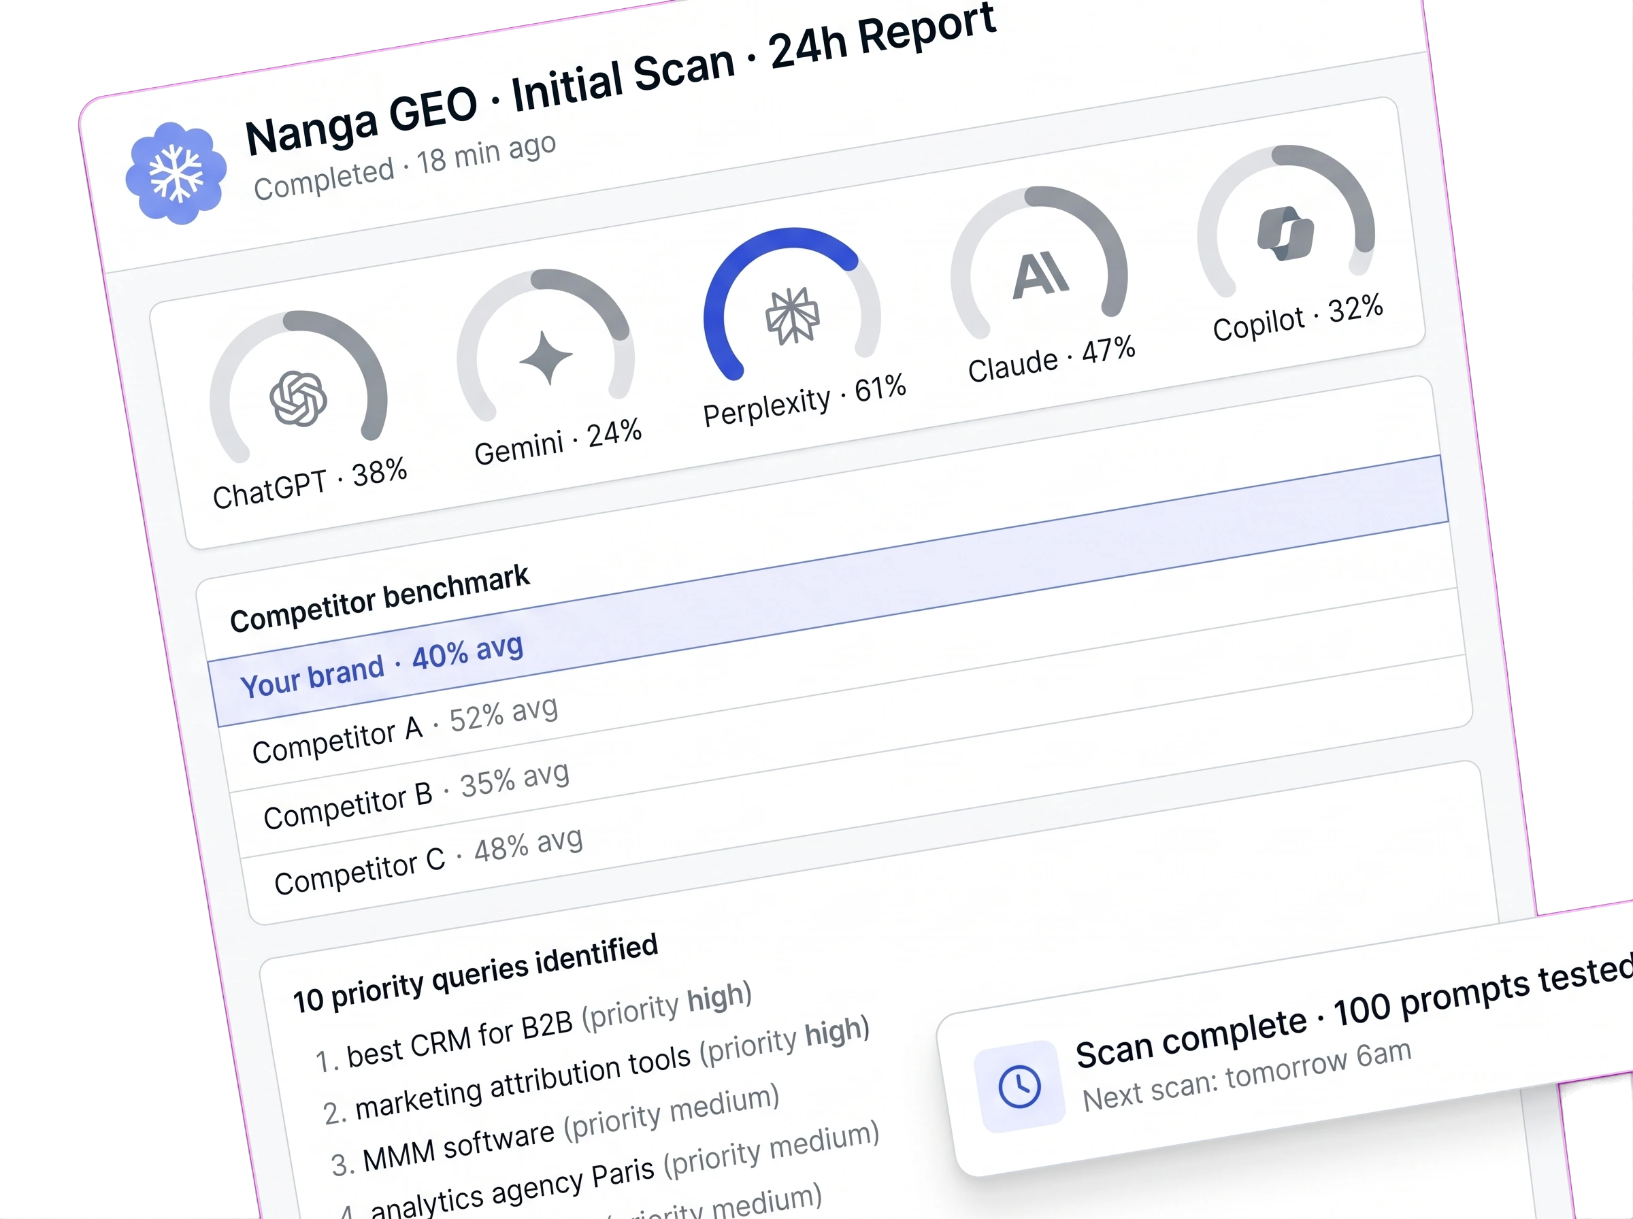Click the Competitor benchmark heading
The image size is (1633, 1219).
(379, 599)
